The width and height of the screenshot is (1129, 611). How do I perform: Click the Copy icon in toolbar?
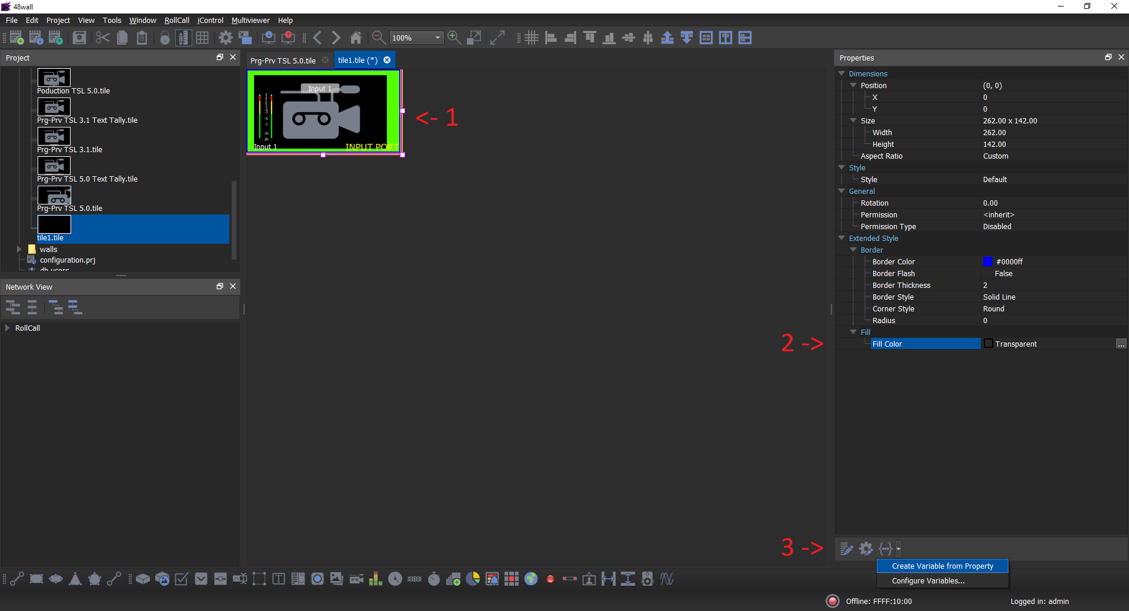click(x=122, y=38)
